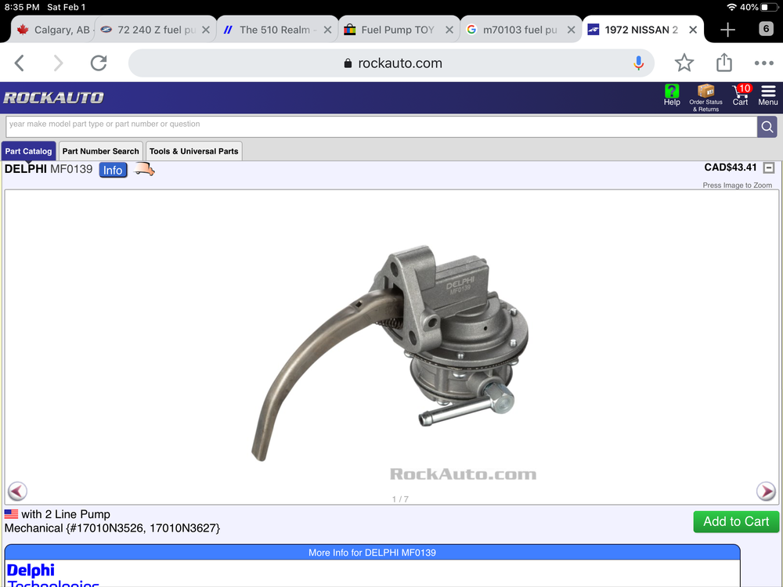Close the 72 240 Z fuel pump tab
The width and height of the screenshot is (783, 587).
tap(206, 30)
